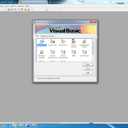Open the Add-Ins menu
The width and height of the screenshot is (128, 128).
pos(13,6)
